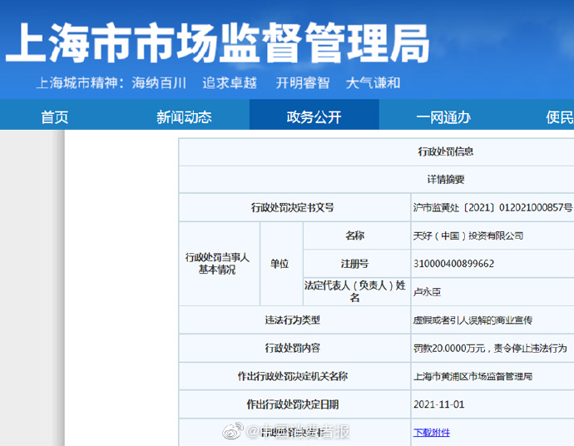Select decision number 沪市监黄处〔2021〕012021000857号

pyautogui.click(x=492, y=208)
